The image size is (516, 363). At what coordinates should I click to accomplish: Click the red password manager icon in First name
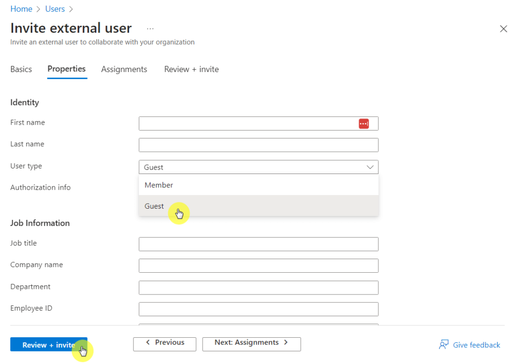(x=364, y=124)
